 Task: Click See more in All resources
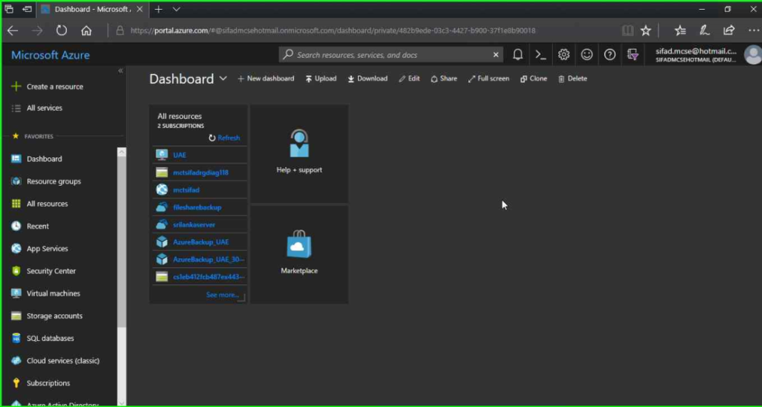[x=222, y=294]
